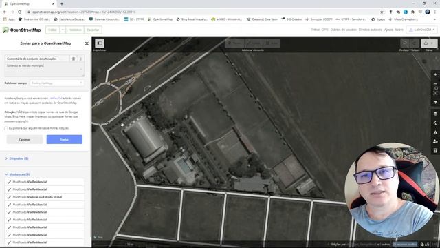This screenshot has height=248, width=440.
Task: Open the LabGeoCM user account dropdown
Action: [x=421, y=30]
